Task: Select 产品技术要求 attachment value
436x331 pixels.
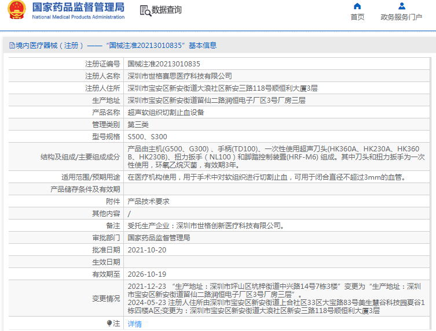Action: 148,202
